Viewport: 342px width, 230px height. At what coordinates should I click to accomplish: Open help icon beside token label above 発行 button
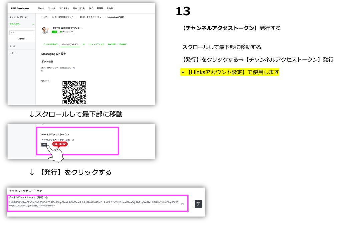73,140
